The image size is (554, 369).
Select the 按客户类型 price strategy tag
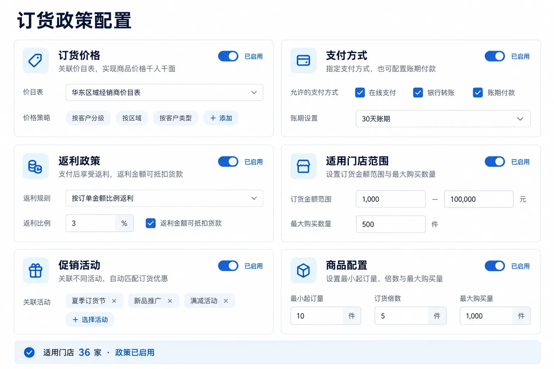tap(176, 118)
